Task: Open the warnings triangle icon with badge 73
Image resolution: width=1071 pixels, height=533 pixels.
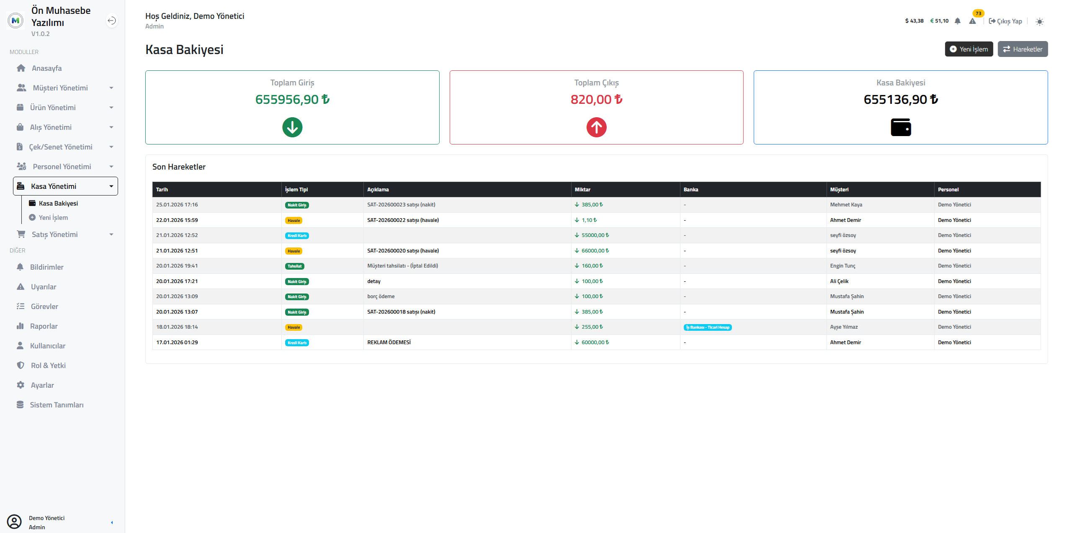Action: coord(972,21)
